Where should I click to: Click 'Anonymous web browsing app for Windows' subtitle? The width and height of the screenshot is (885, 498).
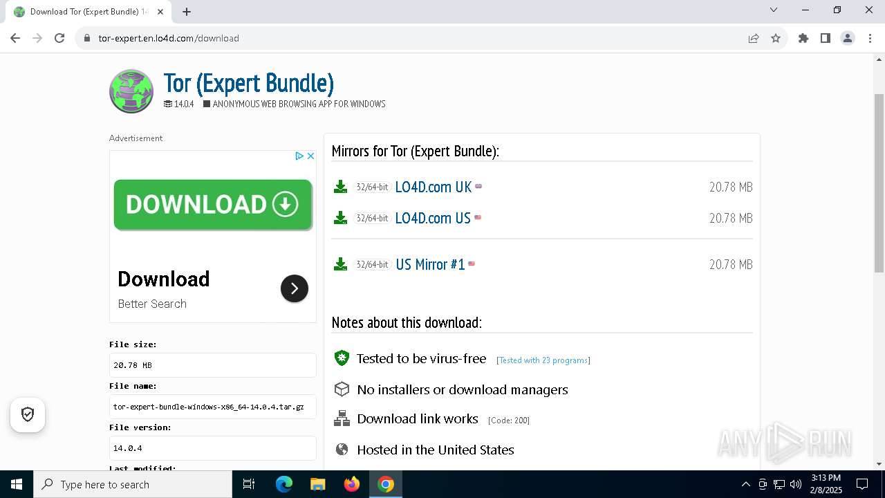[299, 104]
